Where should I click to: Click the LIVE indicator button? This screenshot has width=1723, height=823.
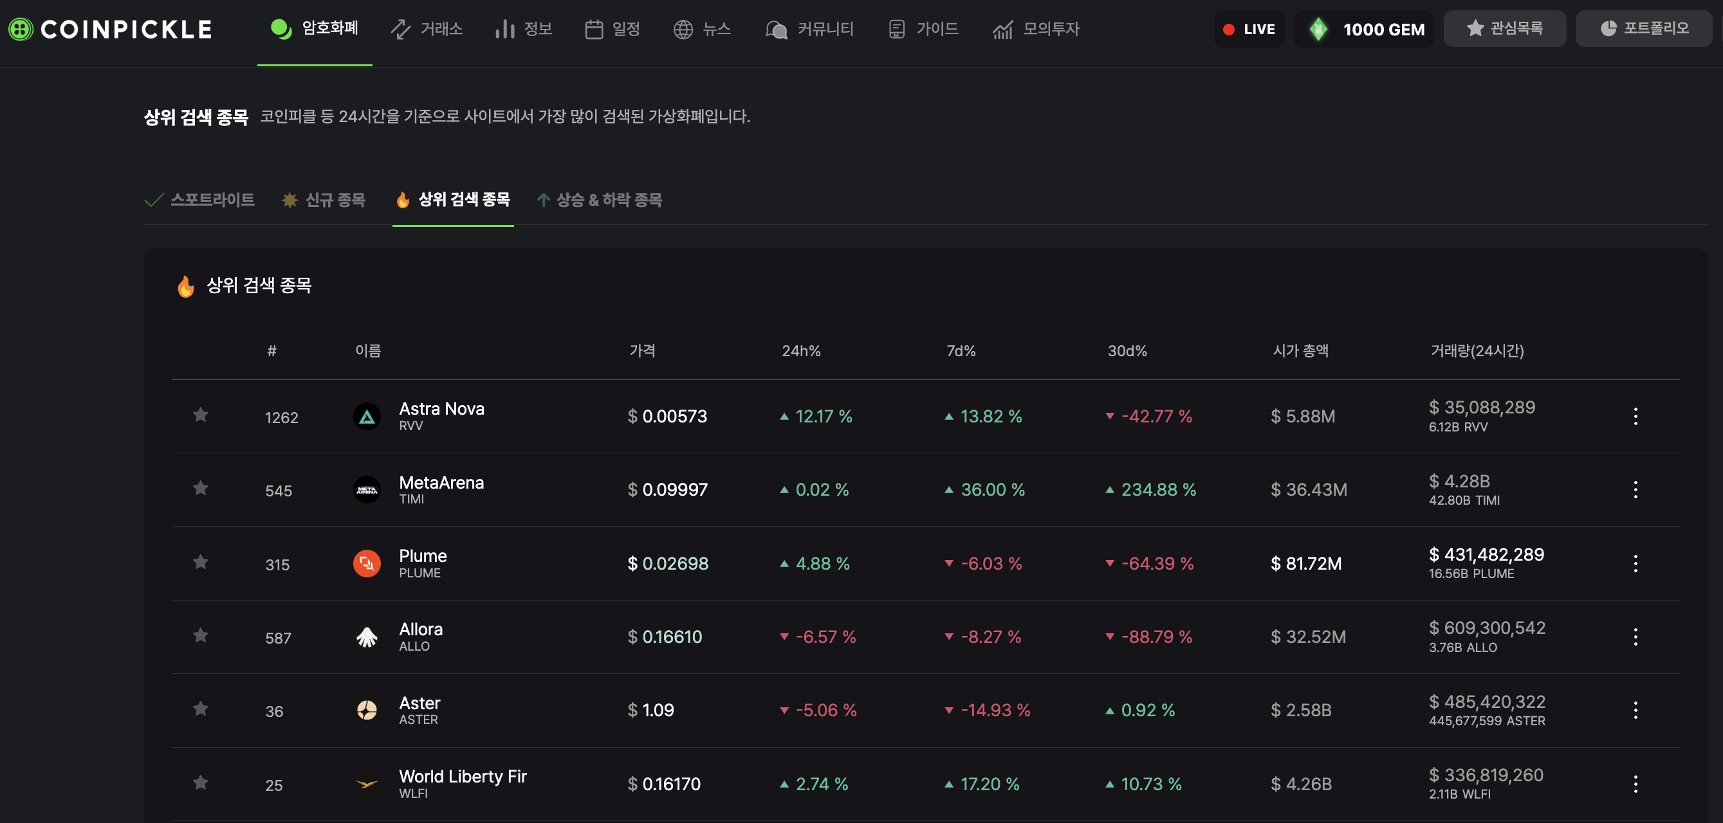(x=1249, y=29)
